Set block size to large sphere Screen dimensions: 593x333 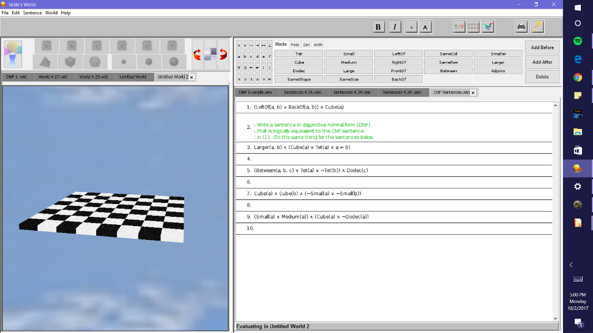[174, 61]
